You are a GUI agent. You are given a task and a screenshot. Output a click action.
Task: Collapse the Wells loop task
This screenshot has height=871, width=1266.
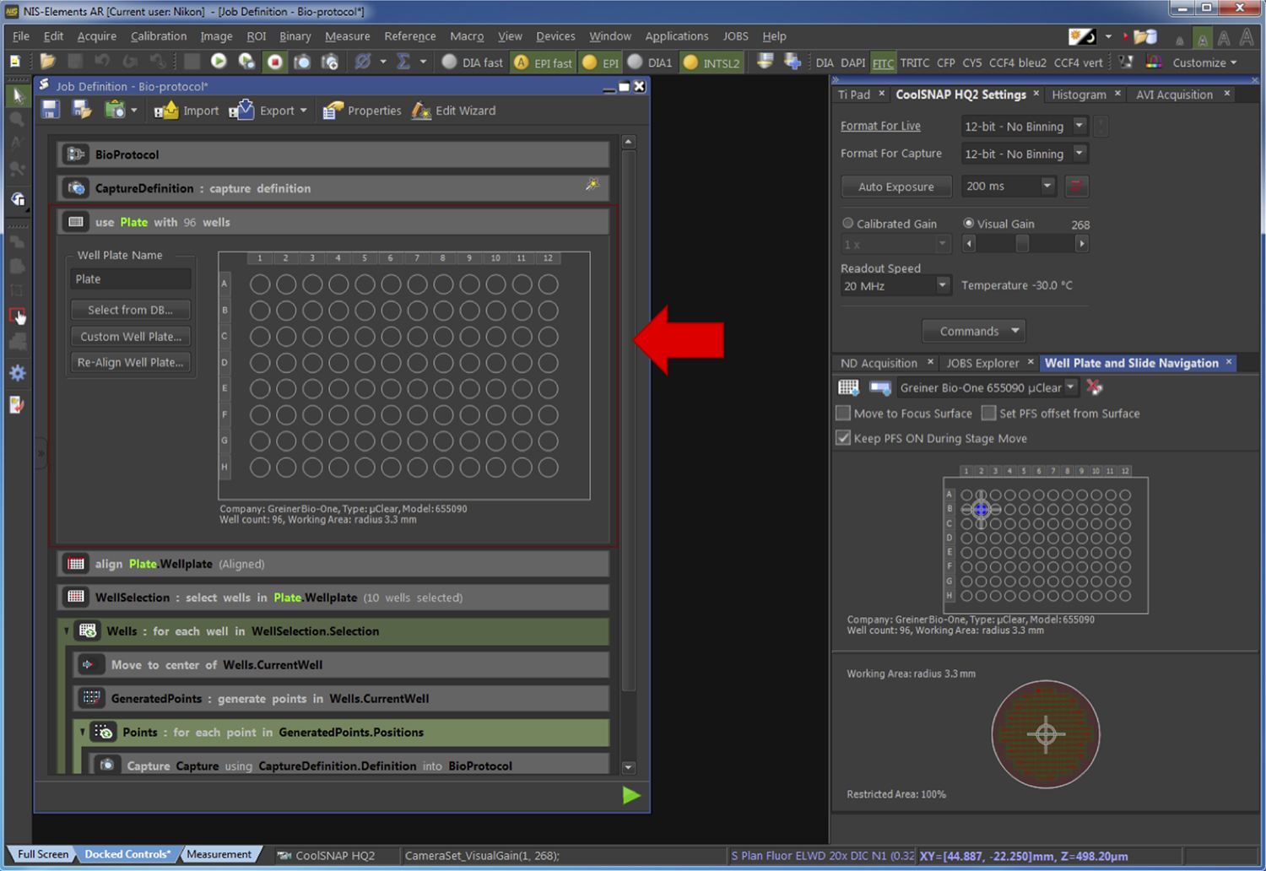click(68, 630)
